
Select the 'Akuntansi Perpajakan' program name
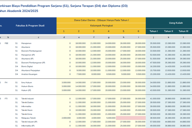click(31, 70)
